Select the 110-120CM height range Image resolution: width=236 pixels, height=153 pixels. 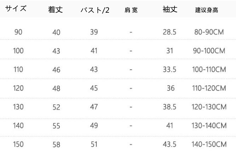[209, 88]
